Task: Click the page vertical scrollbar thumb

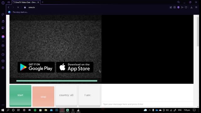Action: [x=198, y=31]
